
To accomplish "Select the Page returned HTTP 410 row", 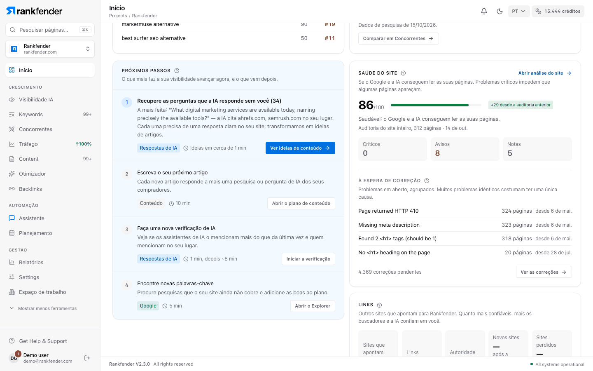I will 465,211.
